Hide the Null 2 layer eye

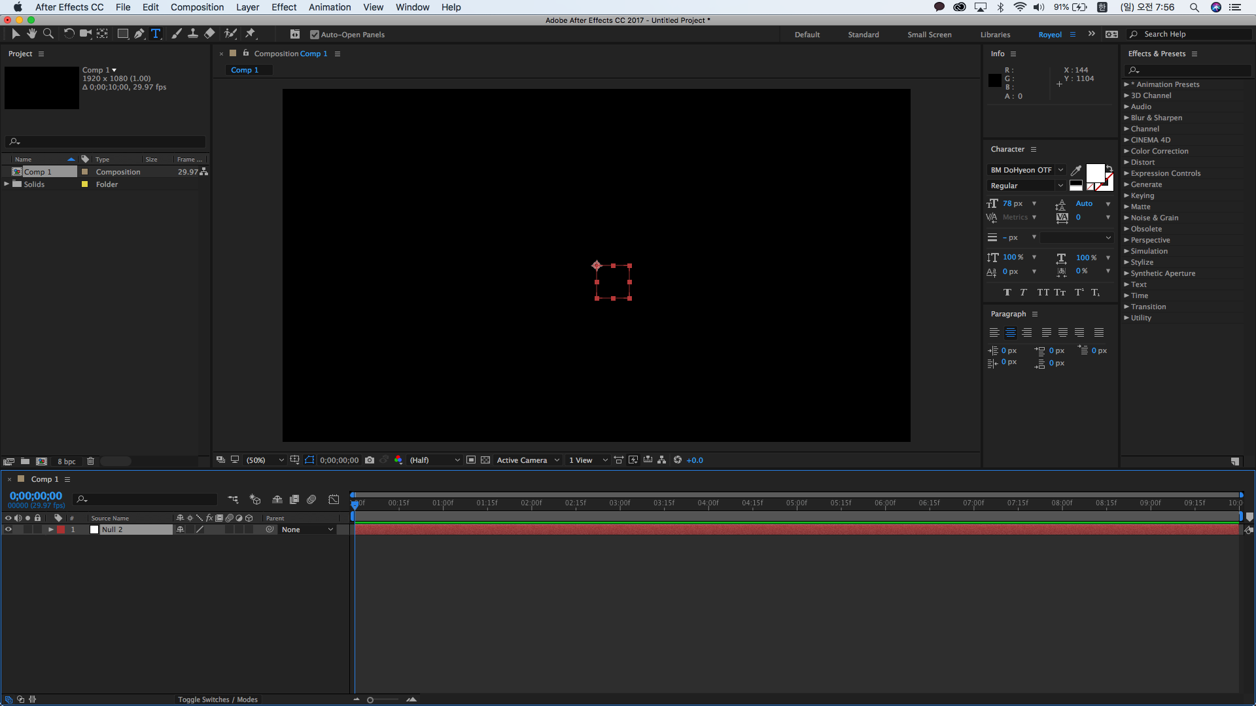click(x=9, y=529)
